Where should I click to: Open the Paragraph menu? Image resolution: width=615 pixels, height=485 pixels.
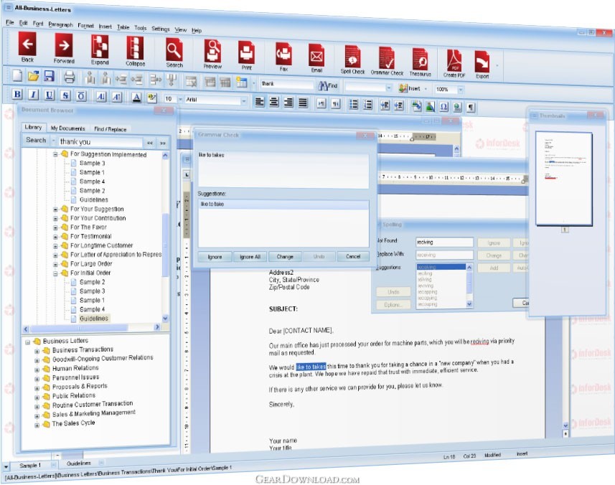tap(60, 24)
